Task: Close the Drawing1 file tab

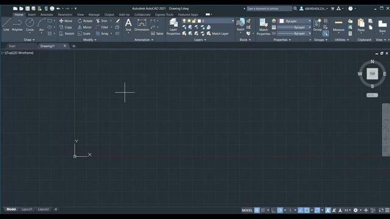Action: tap(65, 46)
